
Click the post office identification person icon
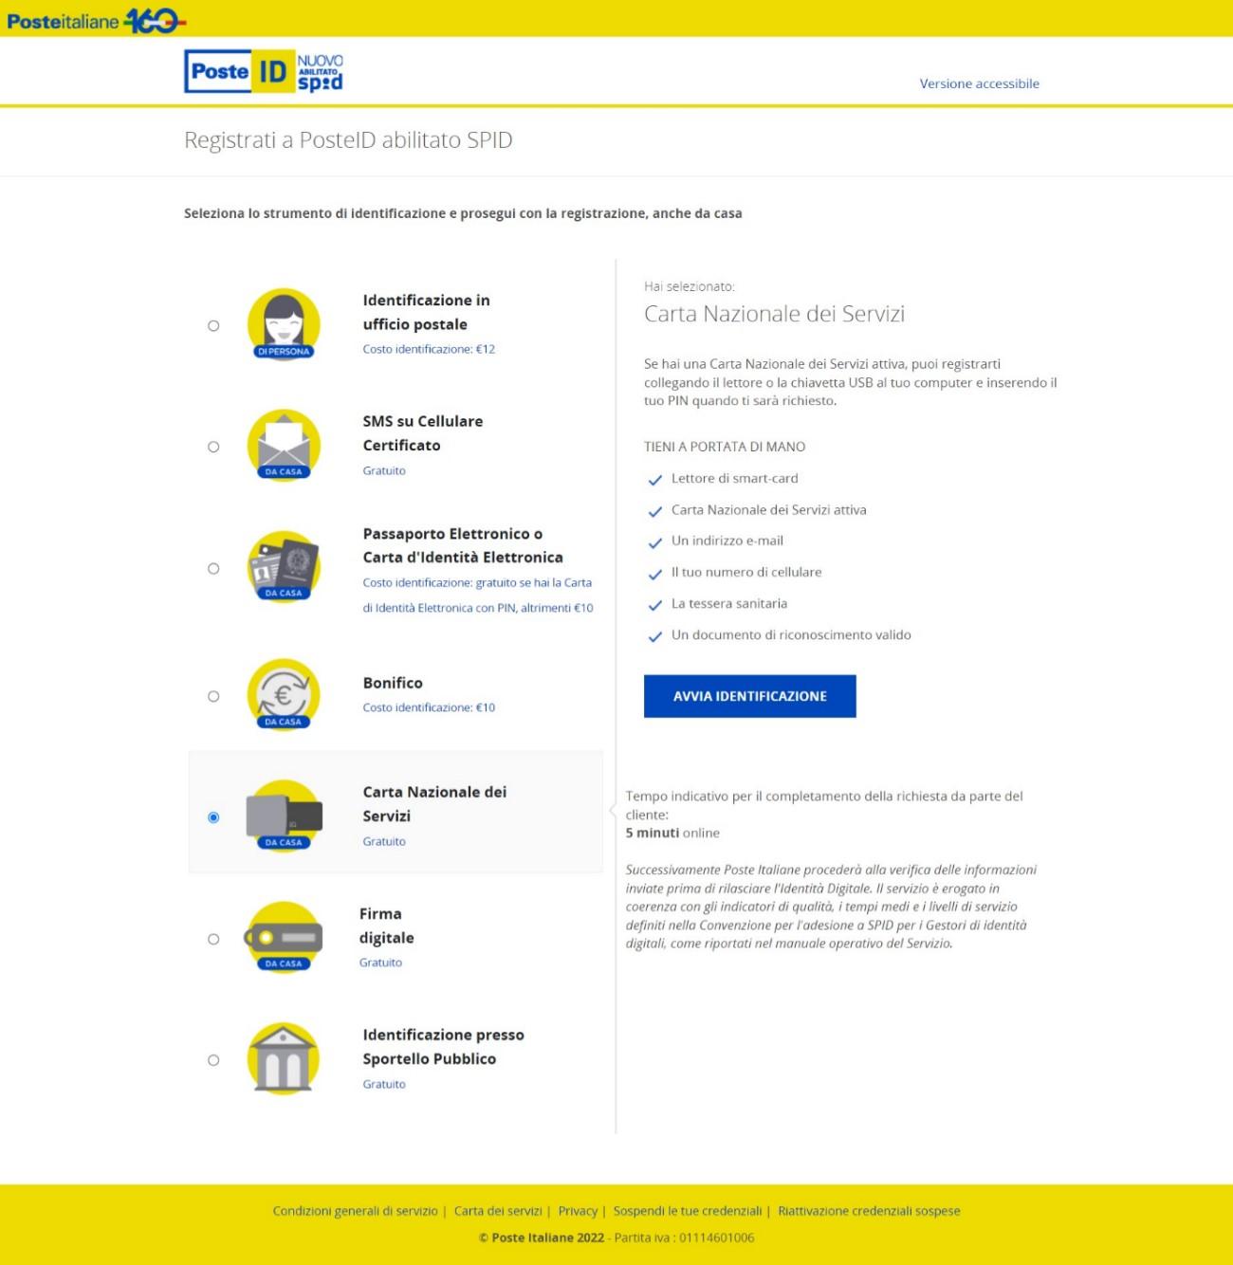pyautogui.click(x=284, y=324)
